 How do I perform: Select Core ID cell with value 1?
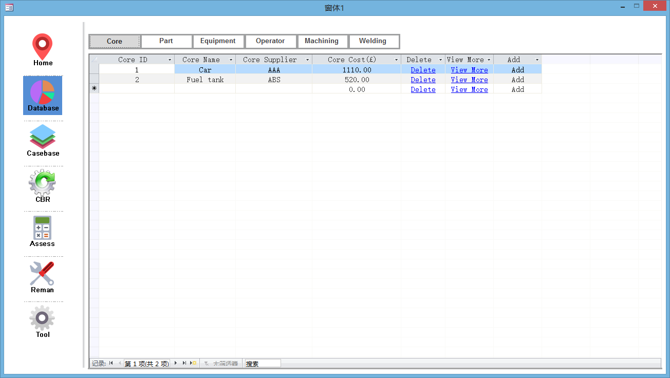137,70
